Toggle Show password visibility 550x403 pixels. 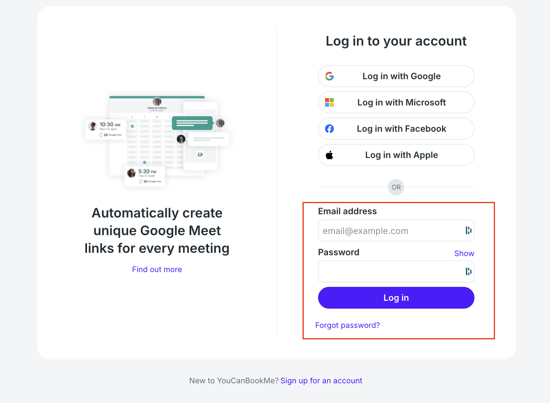tap(464, 254)
